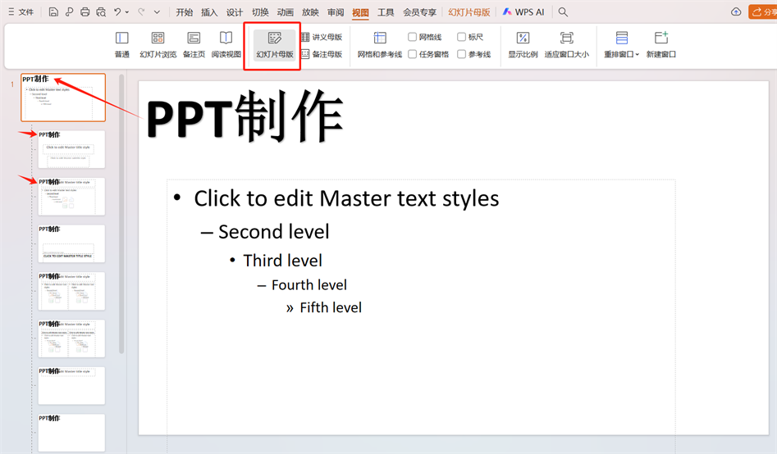Viewport: 777px width, 454px height.
Task: Toggle the 参考线 guides checkbox
Action: coord(461,54)
